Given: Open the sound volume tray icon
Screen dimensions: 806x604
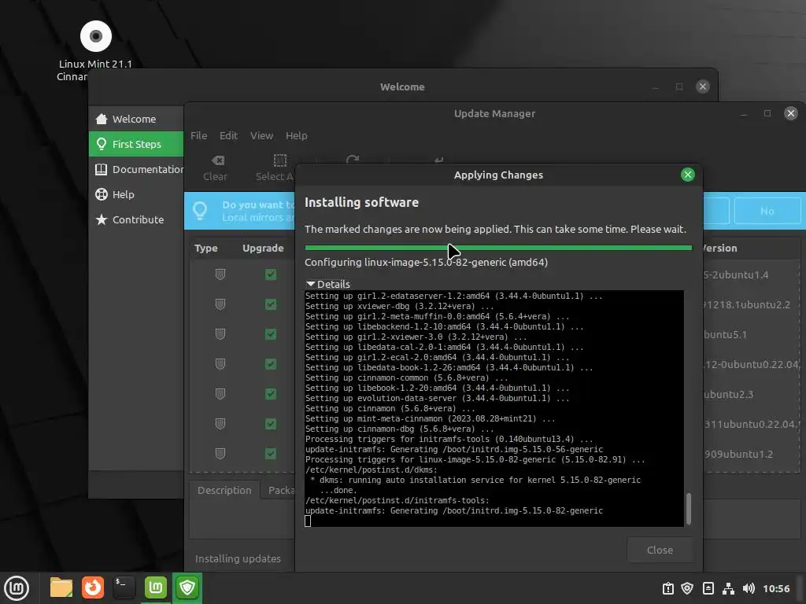Looking at the screenshot, I should 749,588.
